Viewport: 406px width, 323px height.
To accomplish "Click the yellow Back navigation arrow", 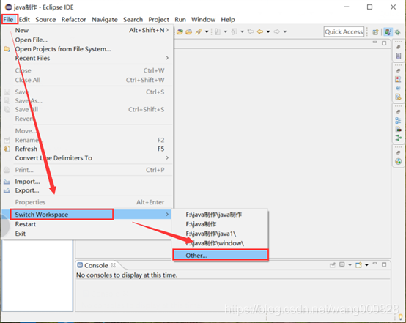I will click(x=260, y=31).
